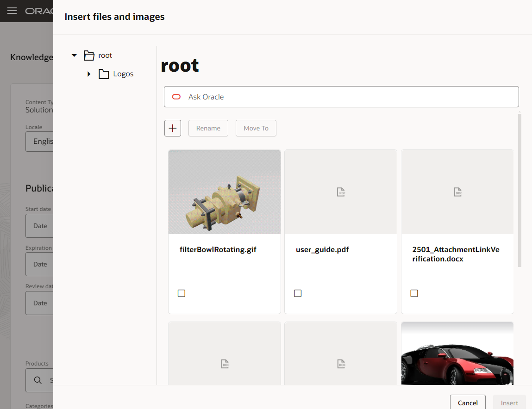Viewport: 532px width, 409px height.
Task: Click the root folder icon in tree
Action: [89, 56]
